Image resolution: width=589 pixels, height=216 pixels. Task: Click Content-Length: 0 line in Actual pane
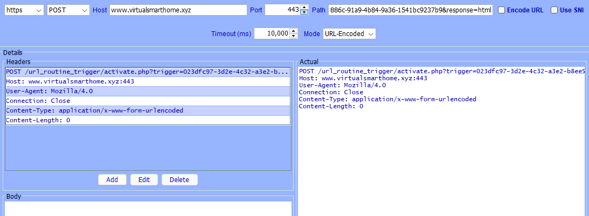[331, 106]
